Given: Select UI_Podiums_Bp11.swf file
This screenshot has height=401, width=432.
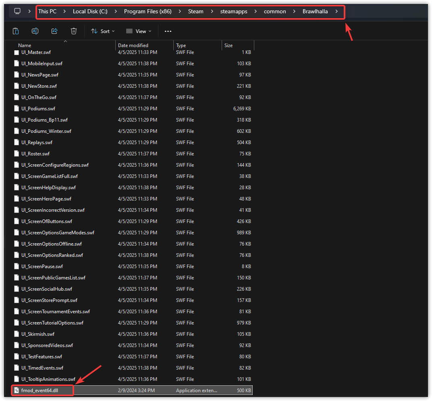Looking at the screenshot, I should [x=44, y=120].
